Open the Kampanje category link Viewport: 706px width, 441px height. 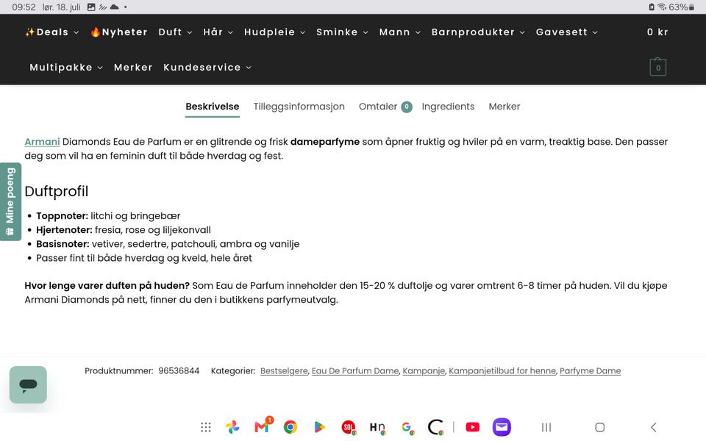coord(424,370)
